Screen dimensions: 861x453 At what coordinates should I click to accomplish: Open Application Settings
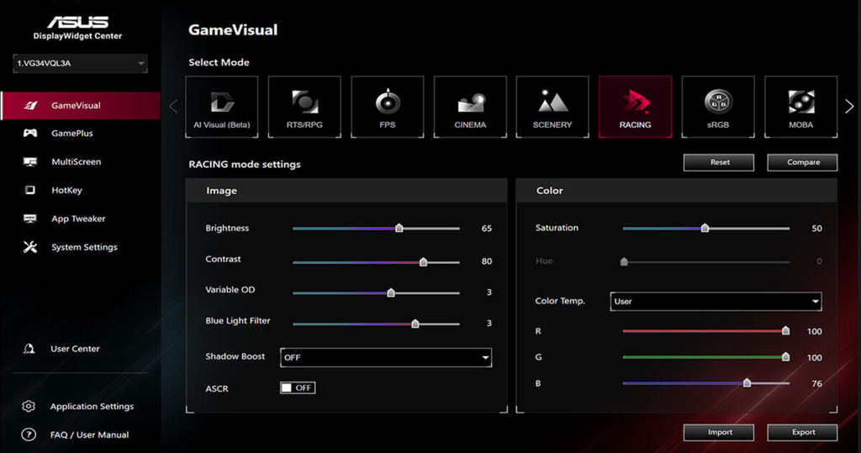click(x=92, y=406)
